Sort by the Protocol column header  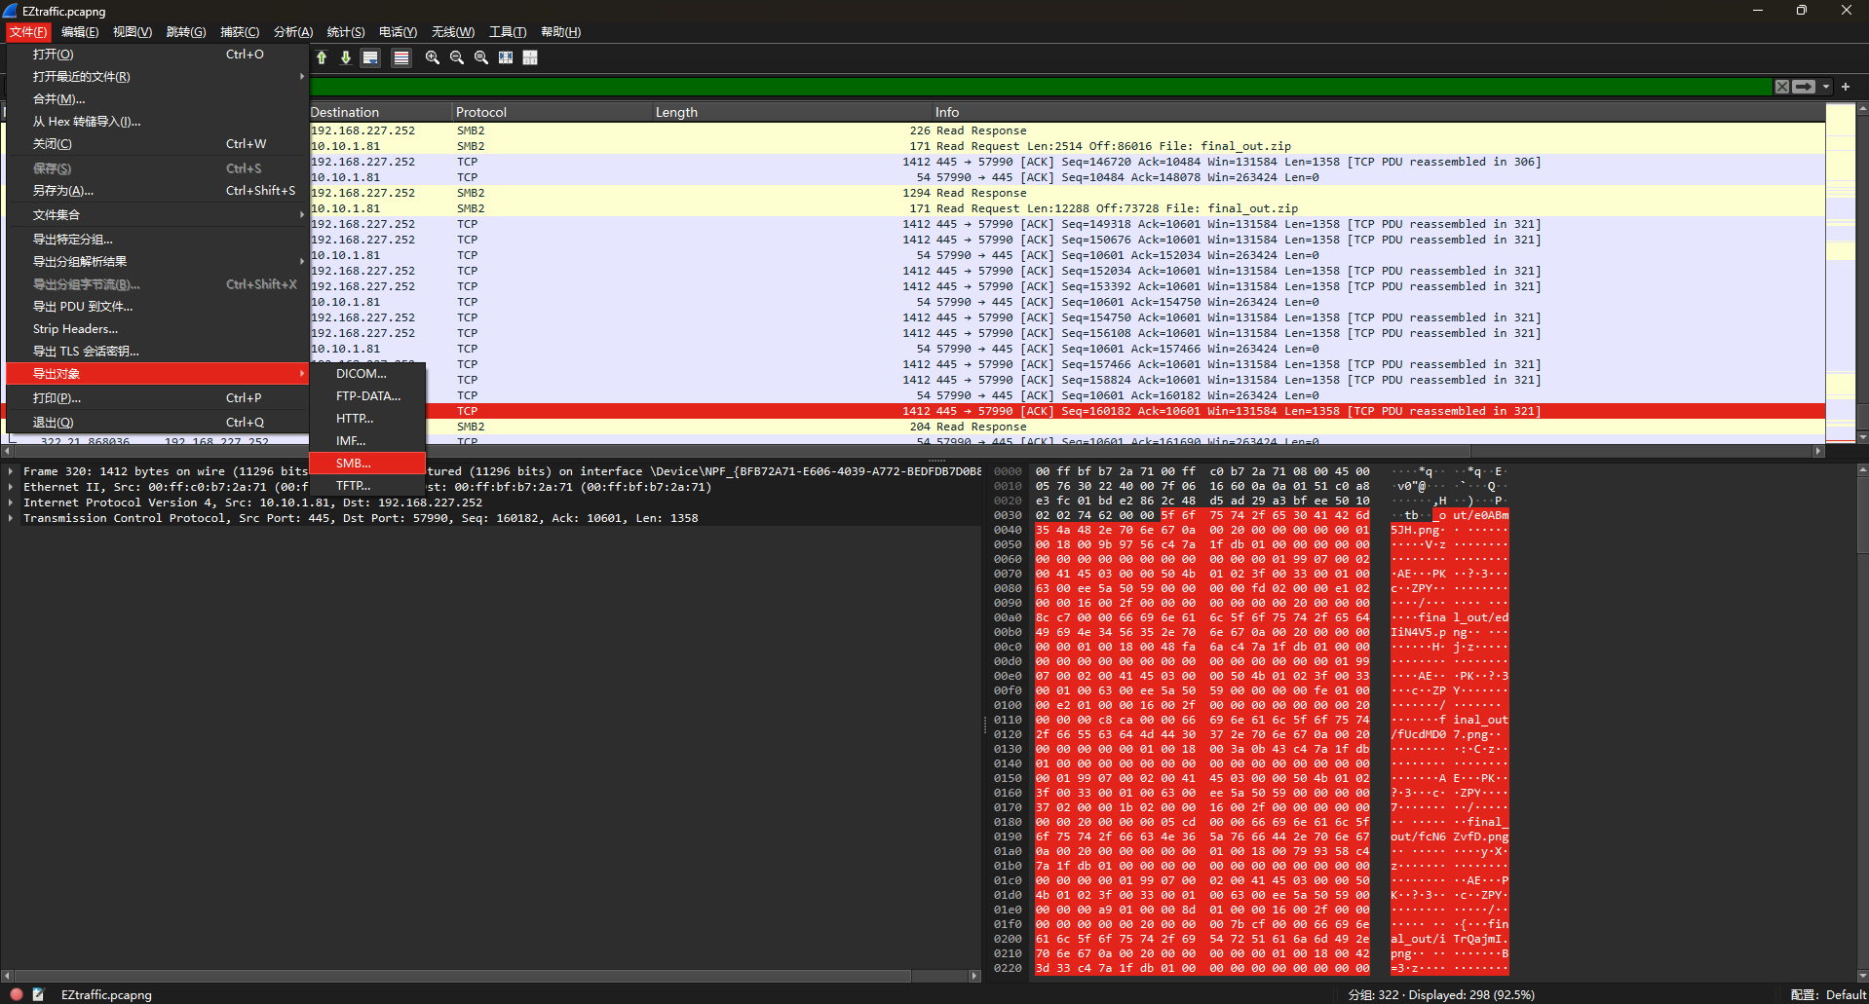[552, 112]
